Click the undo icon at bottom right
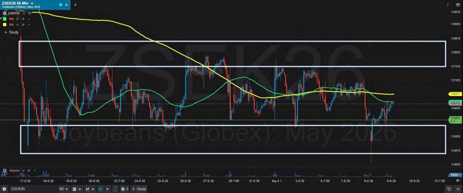 [449, 189]
